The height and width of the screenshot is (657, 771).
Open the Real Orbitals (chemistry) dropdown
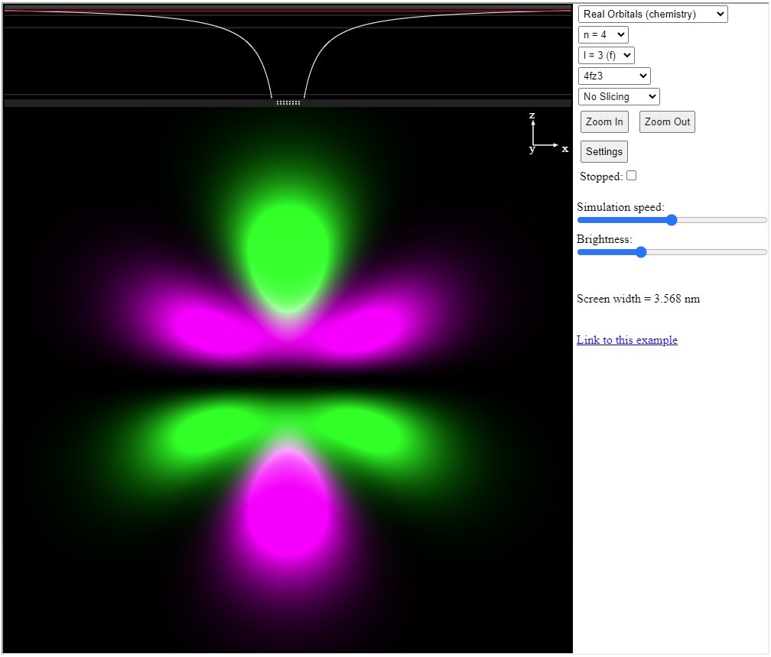652,15
